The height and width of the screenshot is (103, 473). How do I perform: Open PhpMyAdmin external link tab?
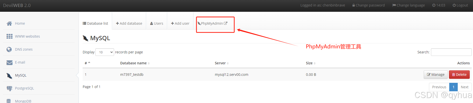212,23
